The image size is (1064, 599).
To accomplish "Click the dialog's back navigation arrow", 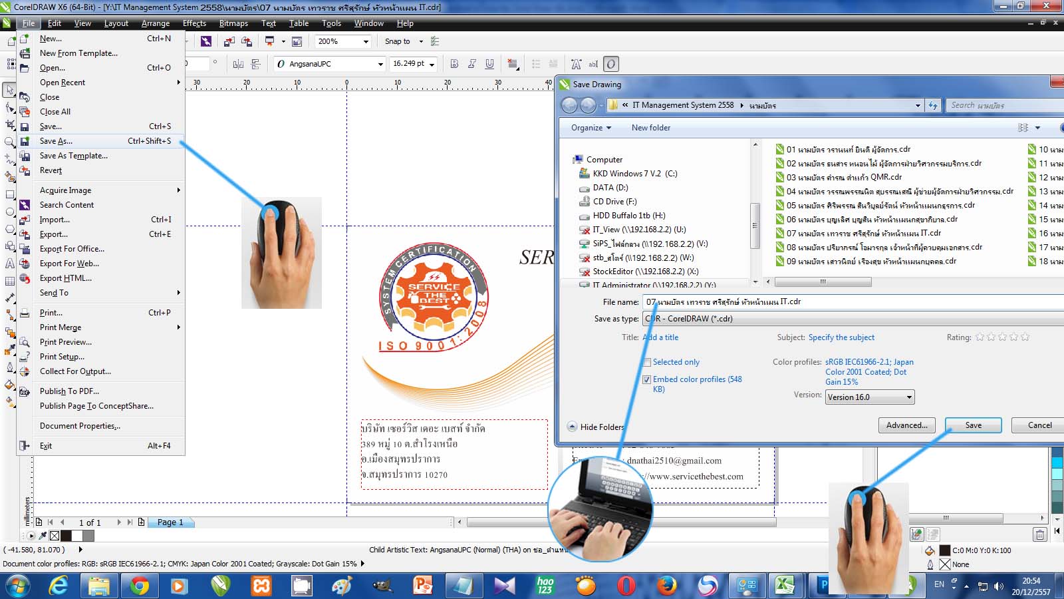I will [x=569, y=105].
